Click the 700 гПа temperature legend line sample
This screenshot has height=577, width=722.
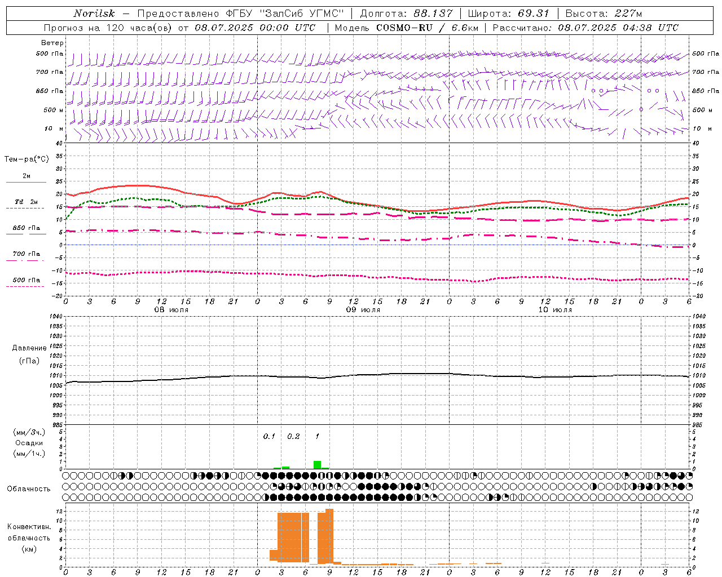click(x=25, y=261)
